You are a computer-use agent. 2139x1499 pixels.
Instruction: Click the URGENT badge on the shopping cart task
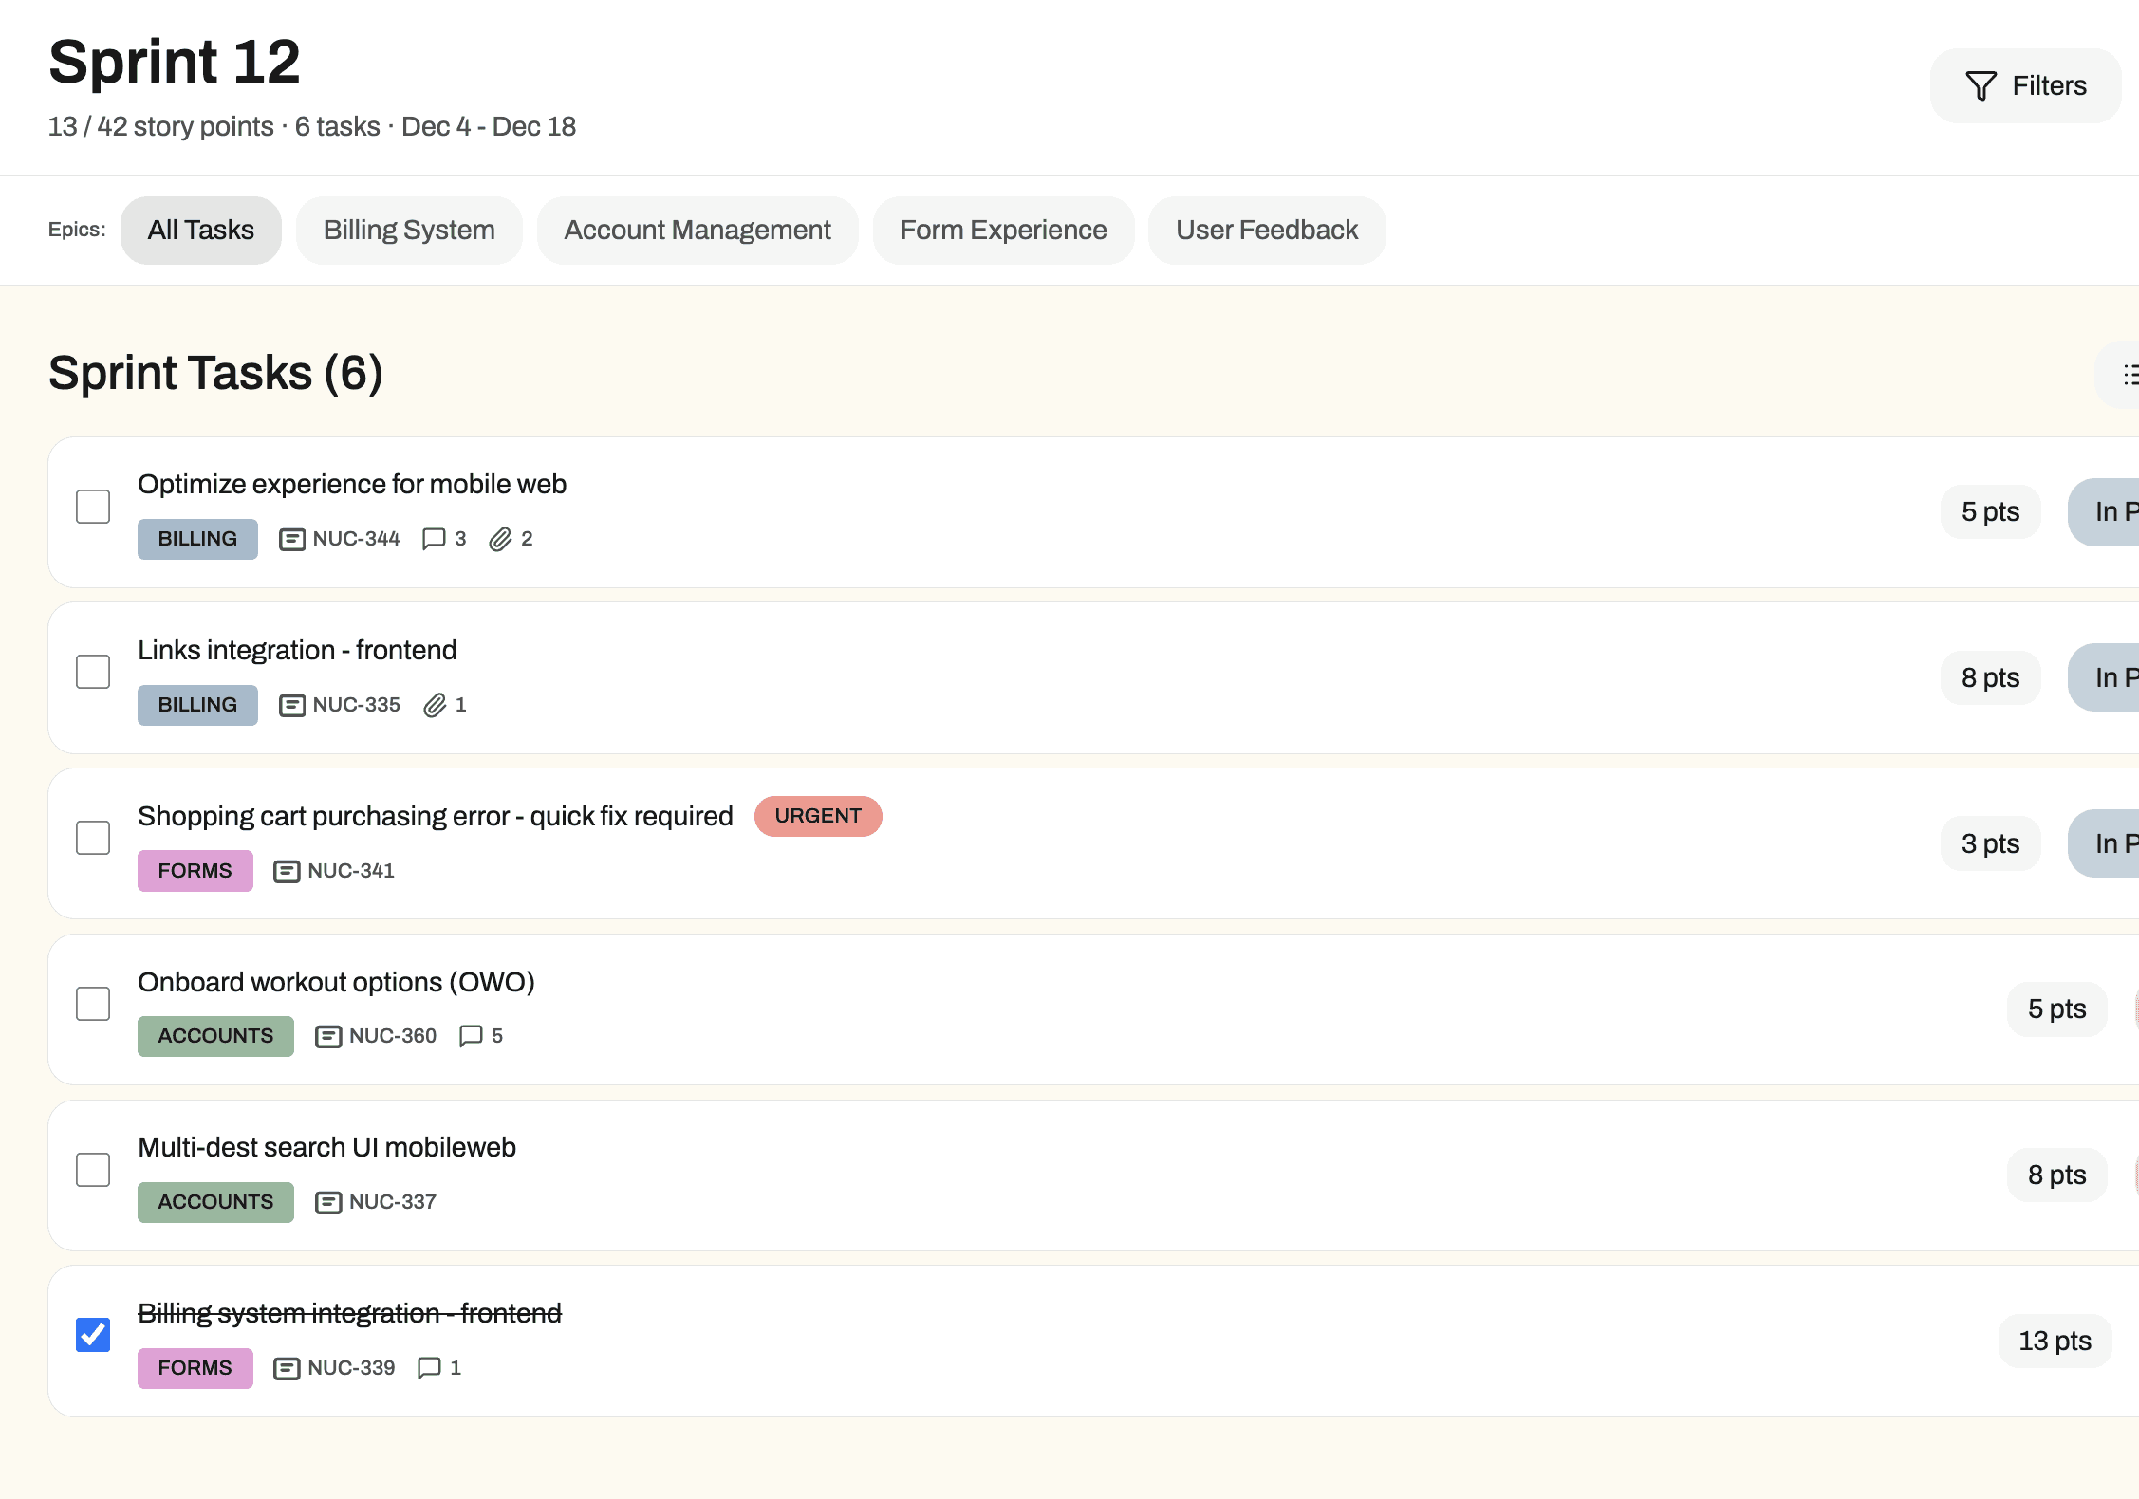pos(817,816)
